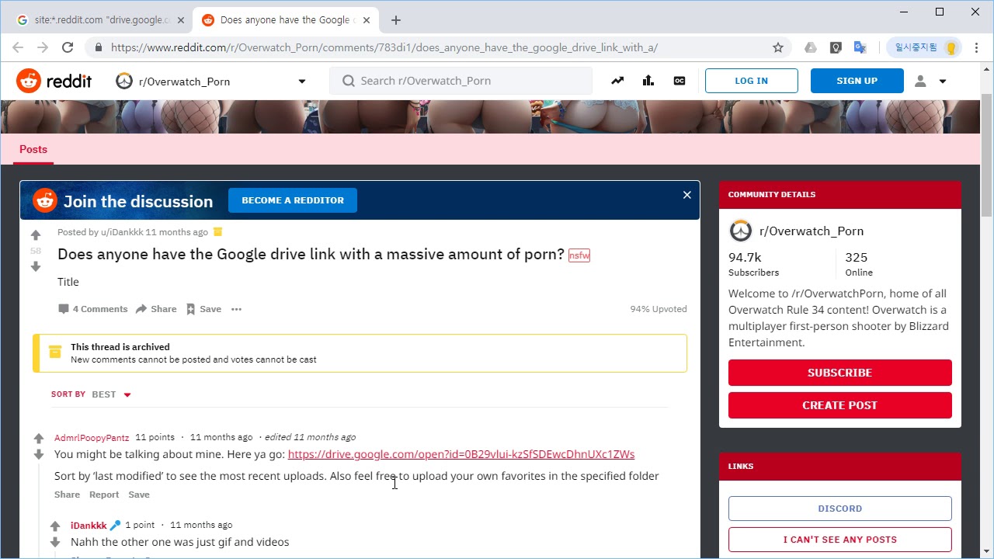Click the address bar URL
Viewport: 994px width, 559px height.
pos(384,47)
